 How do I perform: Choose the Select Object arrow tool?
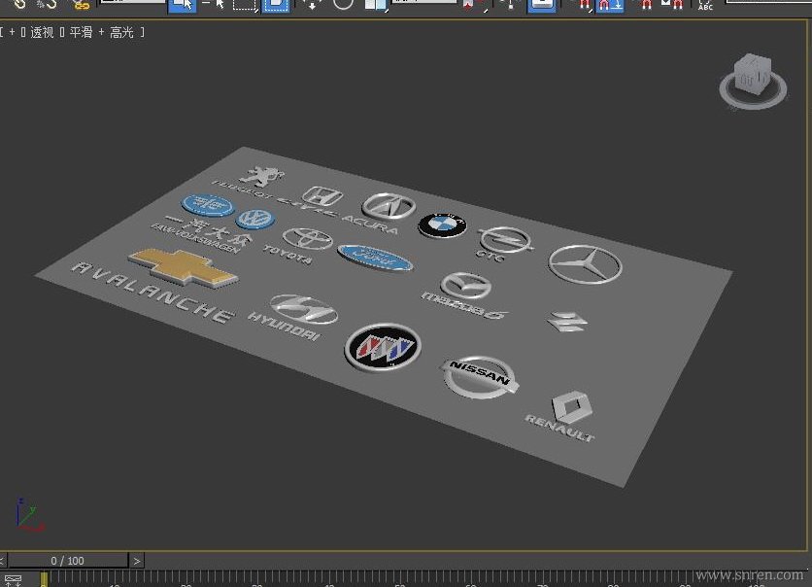[181, 5]
